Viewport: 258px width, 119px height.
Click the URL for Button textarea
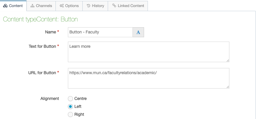(x=148, y=78)
